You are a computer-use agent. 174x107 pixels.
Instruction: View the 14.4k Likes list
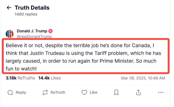[x=50, y=78]
